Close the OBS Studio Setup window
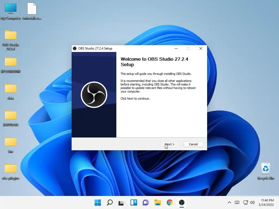Viewport: 279px width, 209px height. [x=201, y=48]
